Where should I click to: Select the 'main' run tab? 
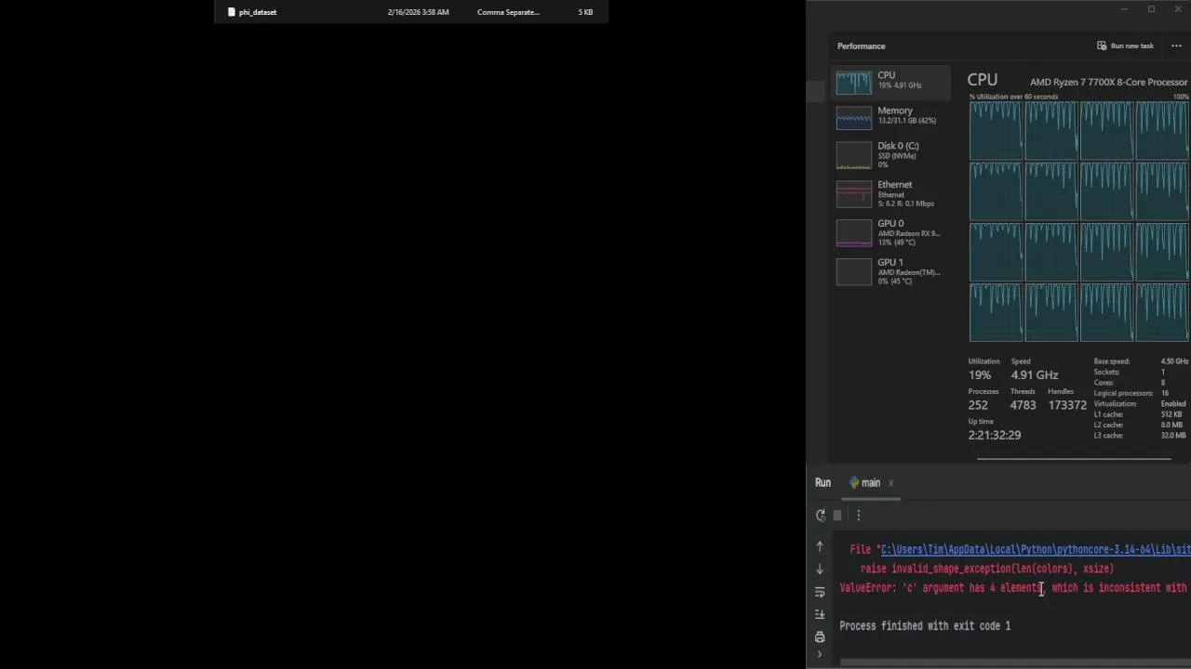point(871,483)
